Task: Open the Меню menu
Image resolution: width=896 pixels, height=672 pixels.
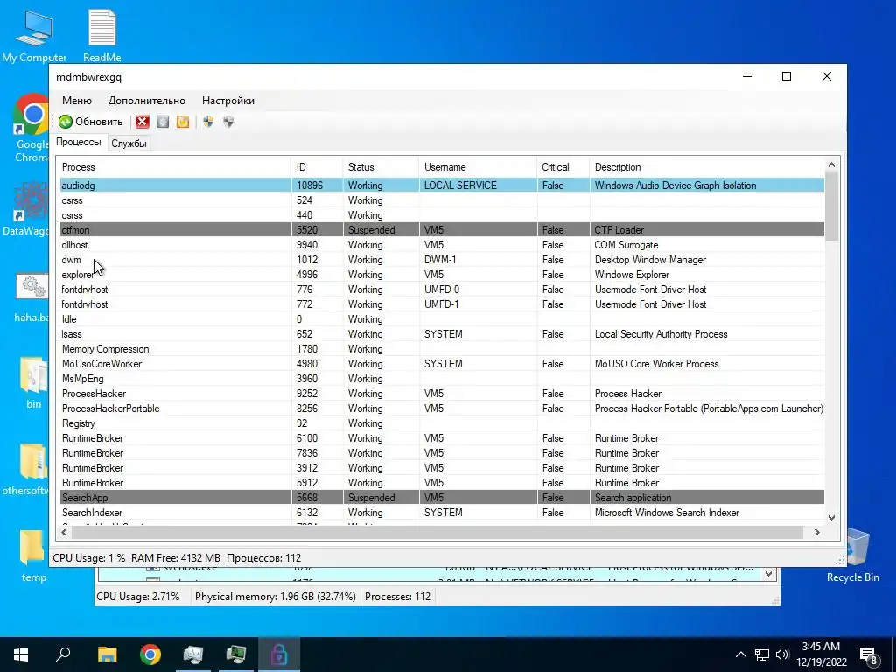Action: tap(77, 101)
